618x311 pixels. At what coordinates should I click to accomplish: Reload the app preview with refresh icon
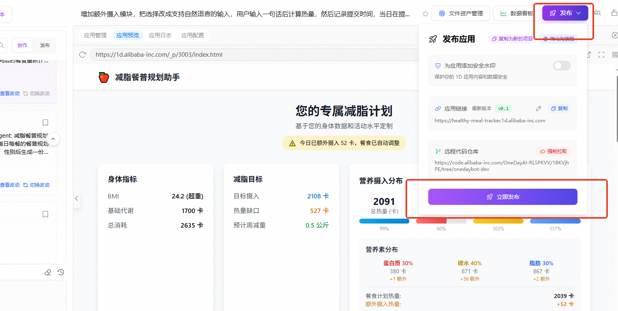(x=83, y=55)
